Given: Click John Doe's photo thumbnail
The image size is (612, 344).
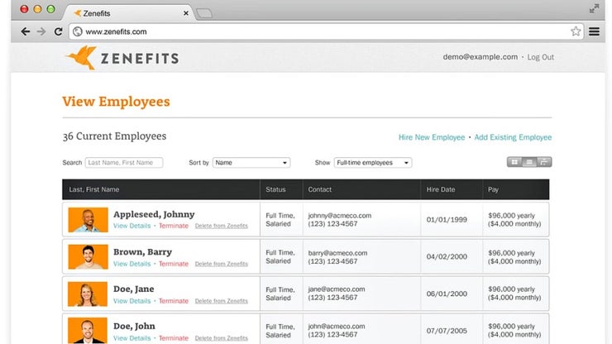Looking at the screenshot, I should coord(88,331).
